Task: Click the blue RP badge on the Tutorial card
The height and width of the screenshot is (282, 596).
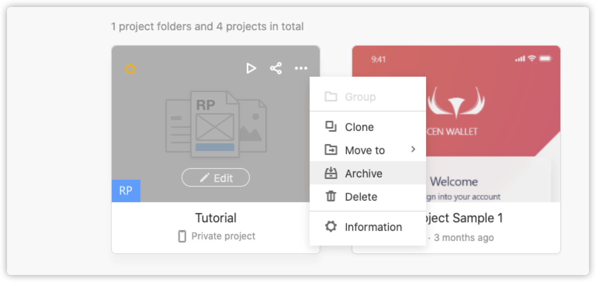Action: point(126,191)
